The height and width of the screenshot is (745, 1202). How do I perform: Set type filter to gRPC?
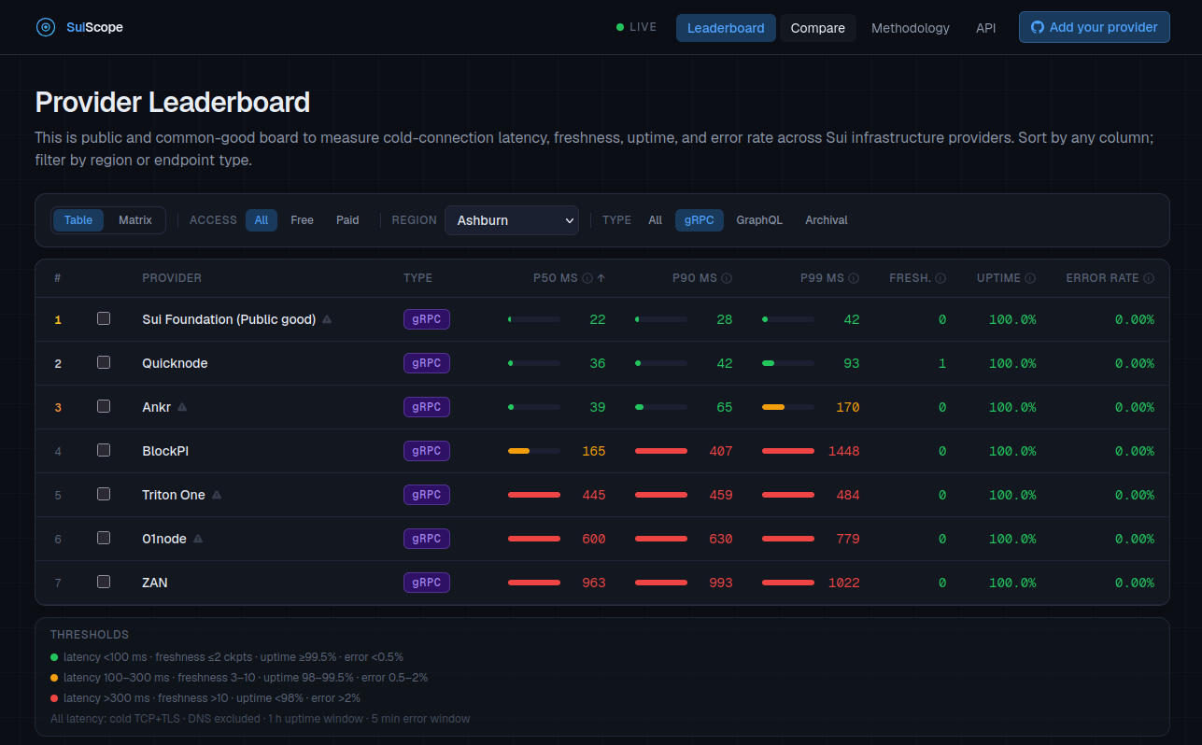pyautogui.click(x=700, y=220)
